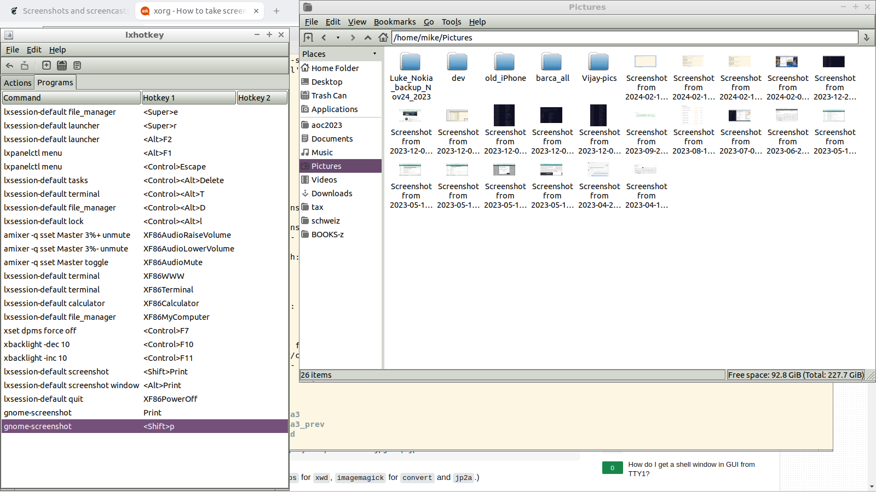Go up to the parent directory

367,37
